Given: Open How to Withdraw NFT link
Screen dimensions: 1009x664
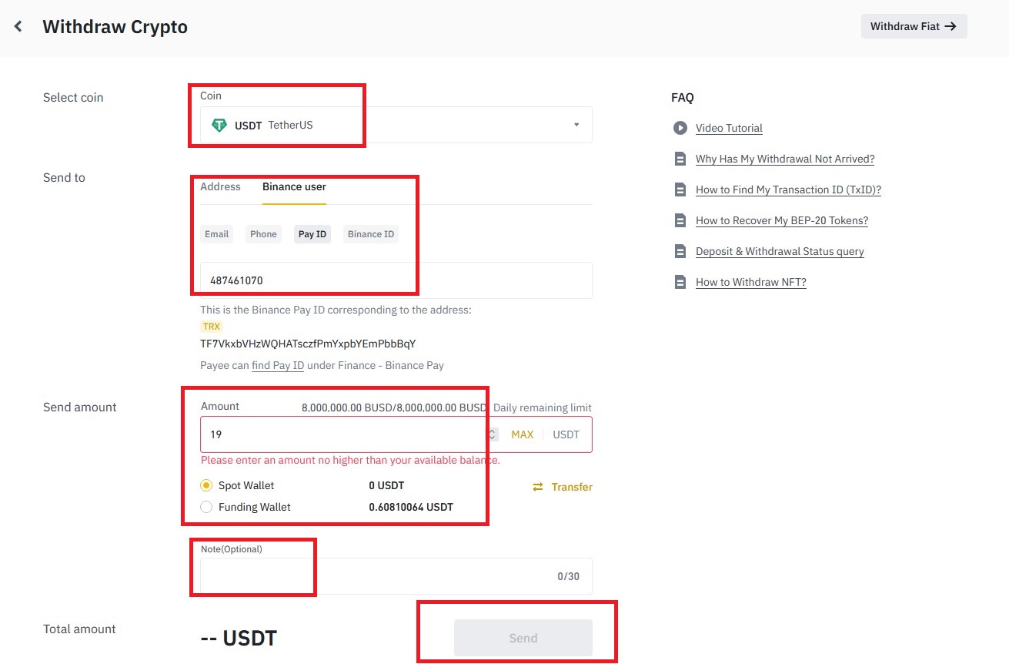Looking at the screenshot, I should coord(751,282).
